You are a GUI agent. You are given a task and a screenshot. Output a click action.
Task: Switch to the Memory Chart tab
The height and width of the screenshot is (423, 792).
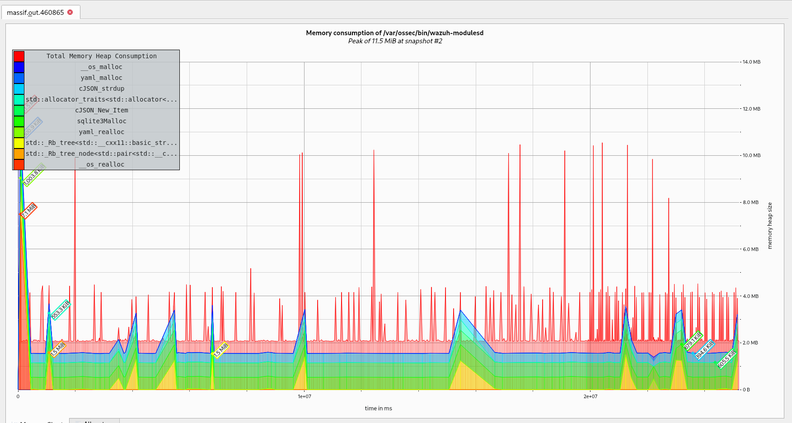coord(38,421)
